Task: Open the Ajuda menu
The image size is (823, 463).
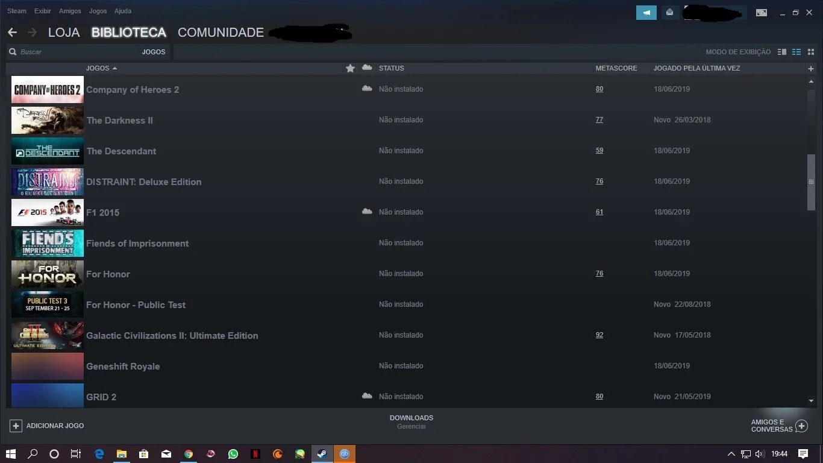Action: click(123, 11)
